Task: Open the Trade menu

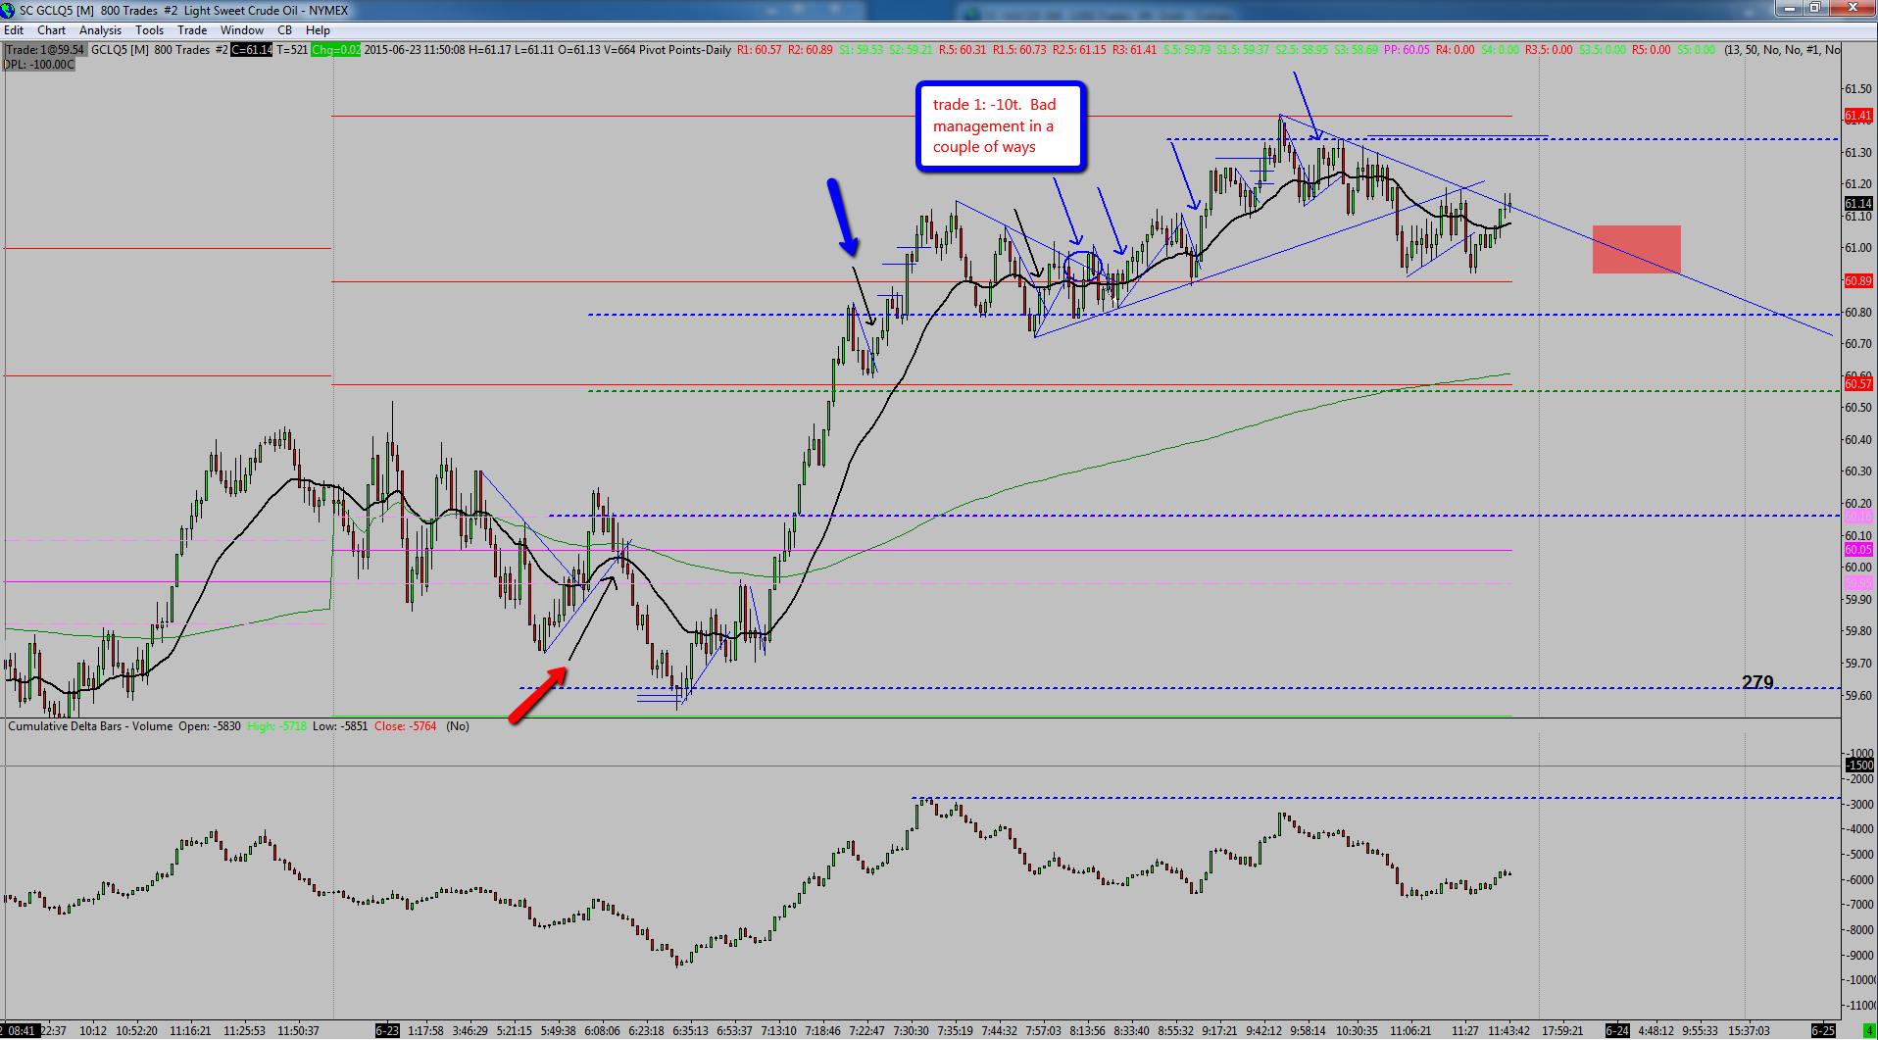Action: click(192, 30)
